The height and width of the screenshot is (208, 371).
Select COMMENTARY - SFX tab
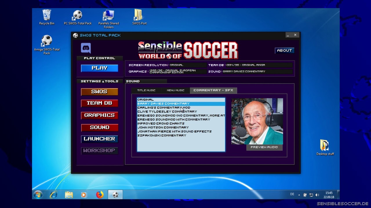click(213, 90)
